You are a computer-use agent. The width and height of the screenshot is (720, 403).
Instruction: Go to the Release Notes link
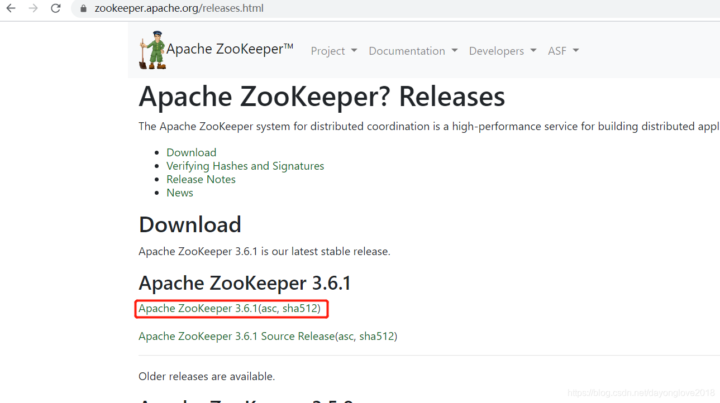point(201,179)
